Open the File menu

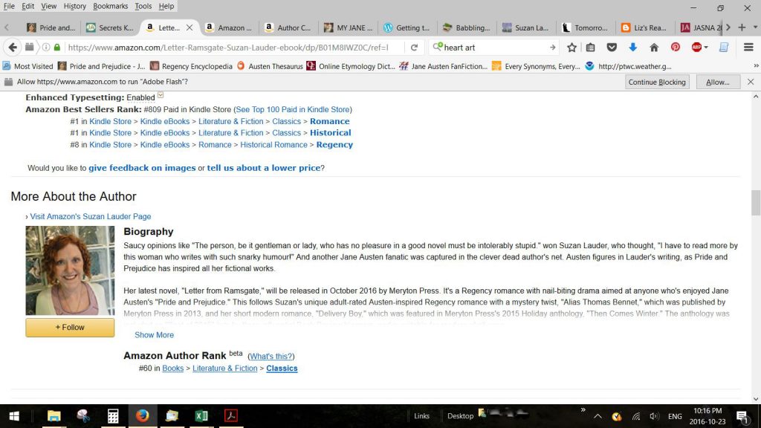(9, 6)
